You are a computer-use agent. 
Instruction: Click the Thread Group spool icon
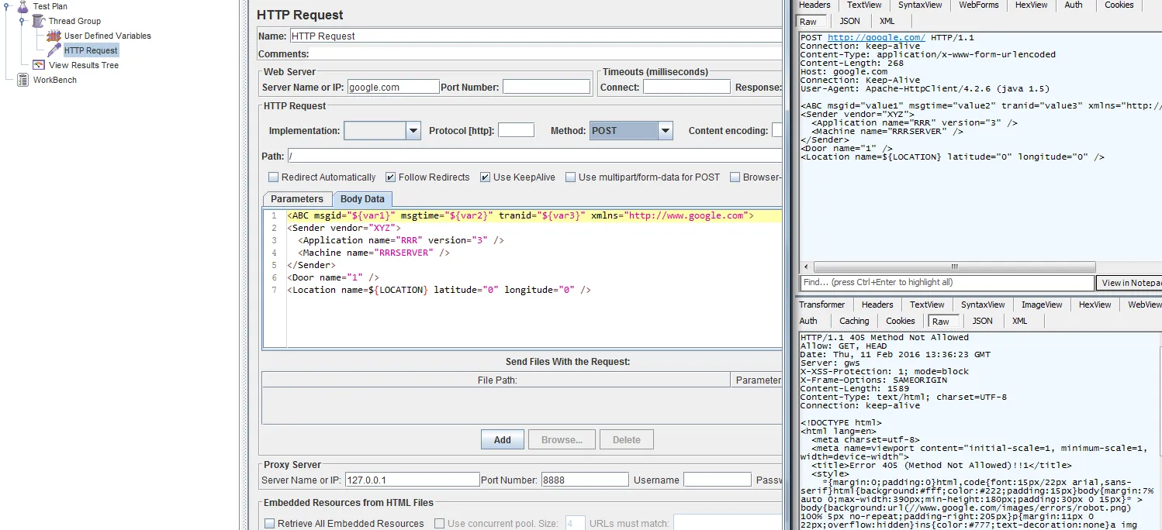(x=38, y=21)
